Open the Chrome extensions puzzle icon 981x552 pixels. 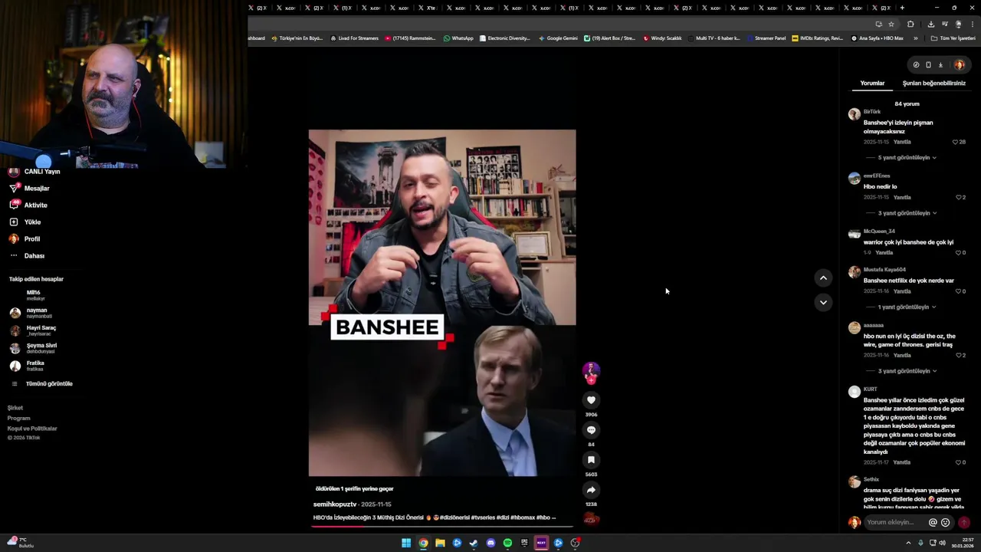[x=910, y=24]
